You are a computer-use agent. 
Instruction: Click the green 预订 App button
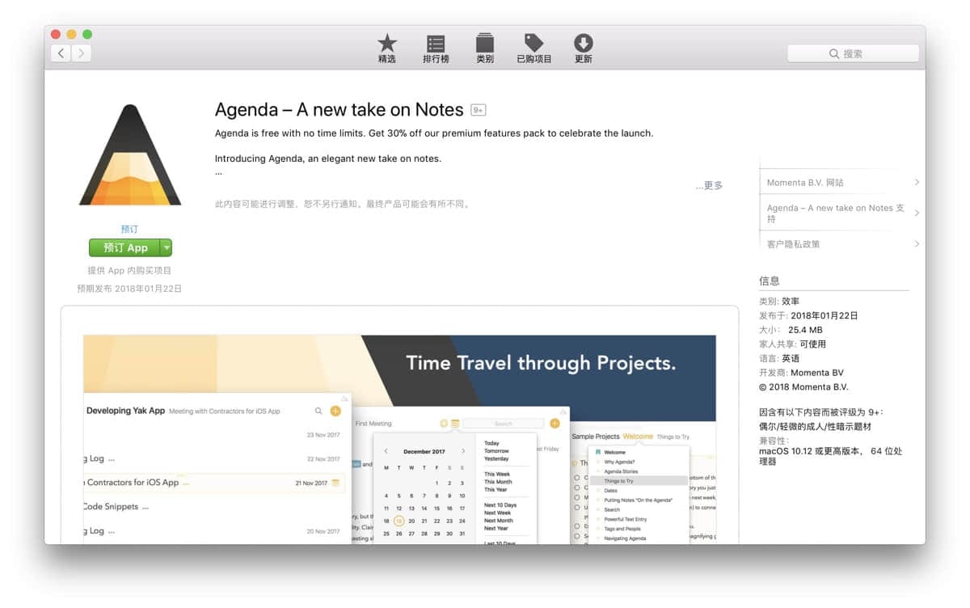click(x=125, y=248)
